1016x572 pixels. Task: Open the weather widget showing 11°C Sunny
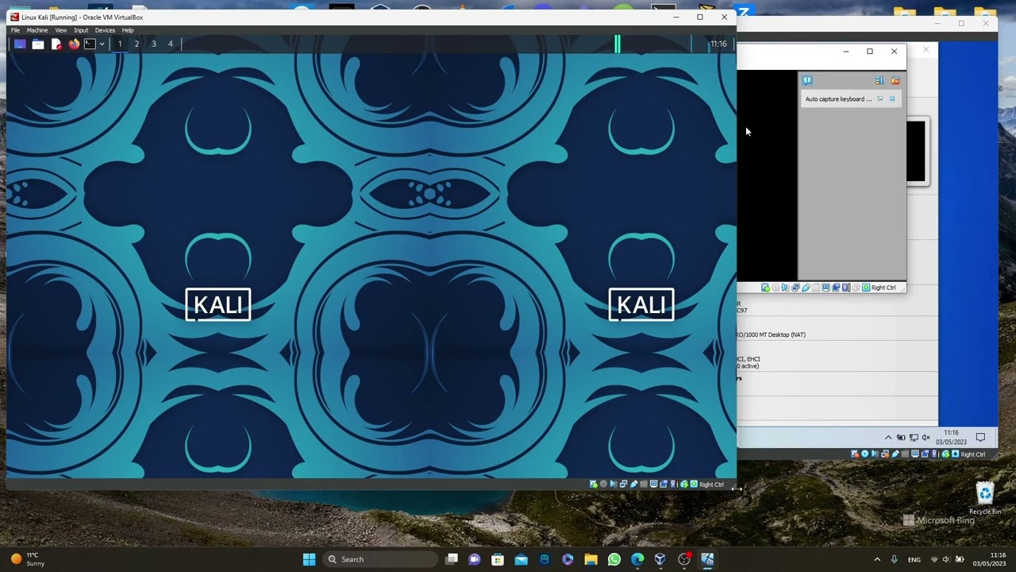(x=27, y=559)
